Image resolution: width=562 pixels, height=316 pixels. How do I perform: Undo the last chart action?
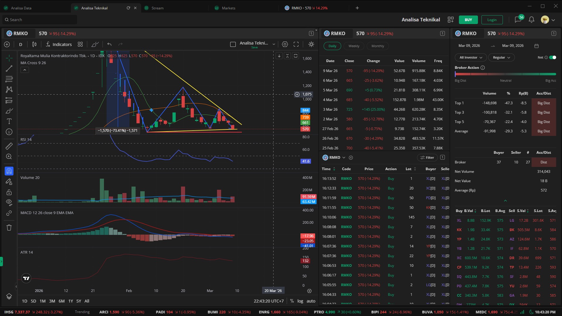point(109,44)
